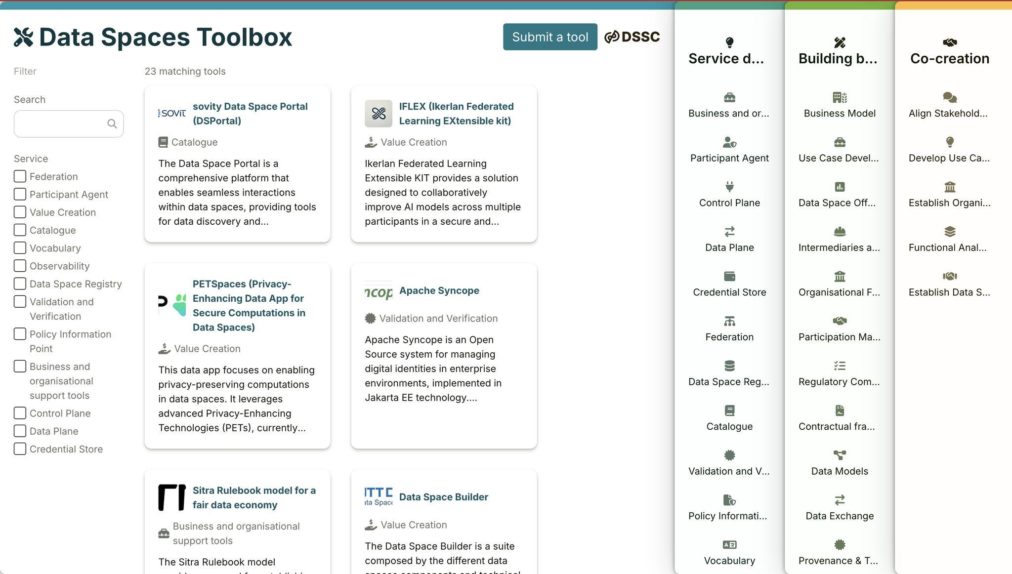
Task: Enable the Federation service filter checkbox
Action: (x=20, y=176)
